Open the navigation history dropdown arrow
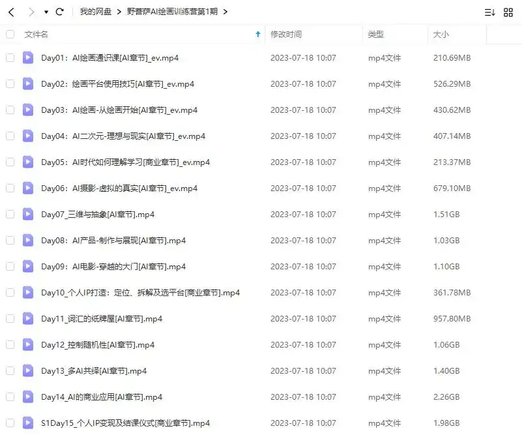522x435 pixels. (45, 11)
